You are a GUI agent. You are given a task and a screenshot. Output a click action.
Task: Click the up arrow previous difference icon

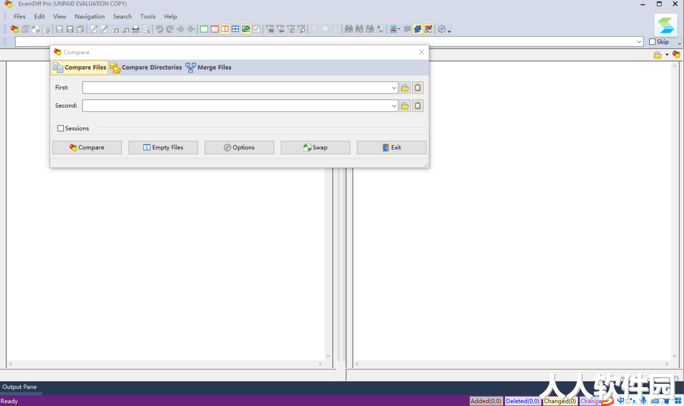click(315, 29)
